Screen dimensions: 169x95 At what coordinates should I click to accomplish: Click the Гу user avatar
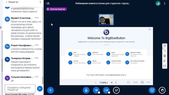pos(7,78)
